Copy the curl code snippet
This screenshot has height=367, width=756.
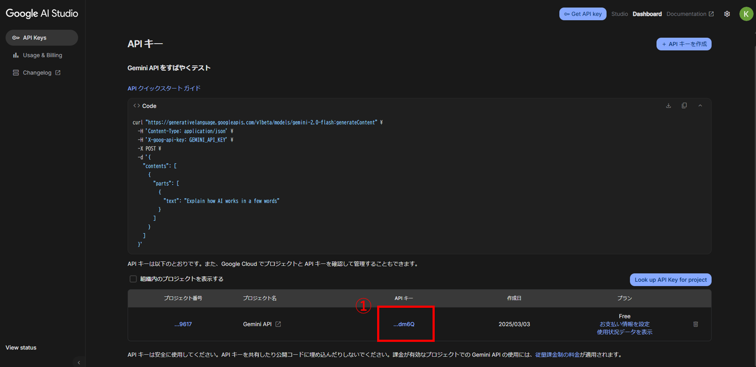684,106
